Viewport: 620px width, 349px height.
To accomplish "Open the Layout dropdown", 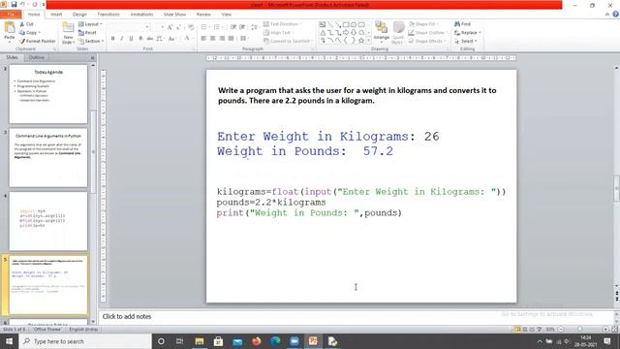I will 90,24.
